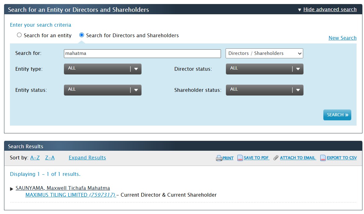
Task: Click the CSV export document icon
Action: (x=323, y=158)
